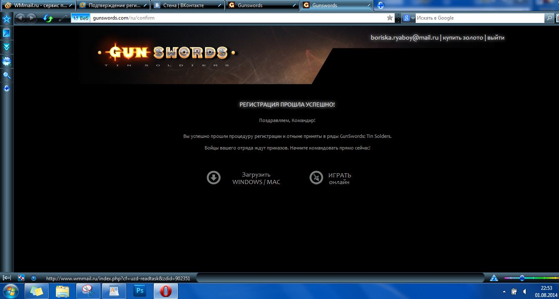The height and width of the screenshot is (299, 559).
Task: Reload the page with the refresh icon
Action: point(48,18)
